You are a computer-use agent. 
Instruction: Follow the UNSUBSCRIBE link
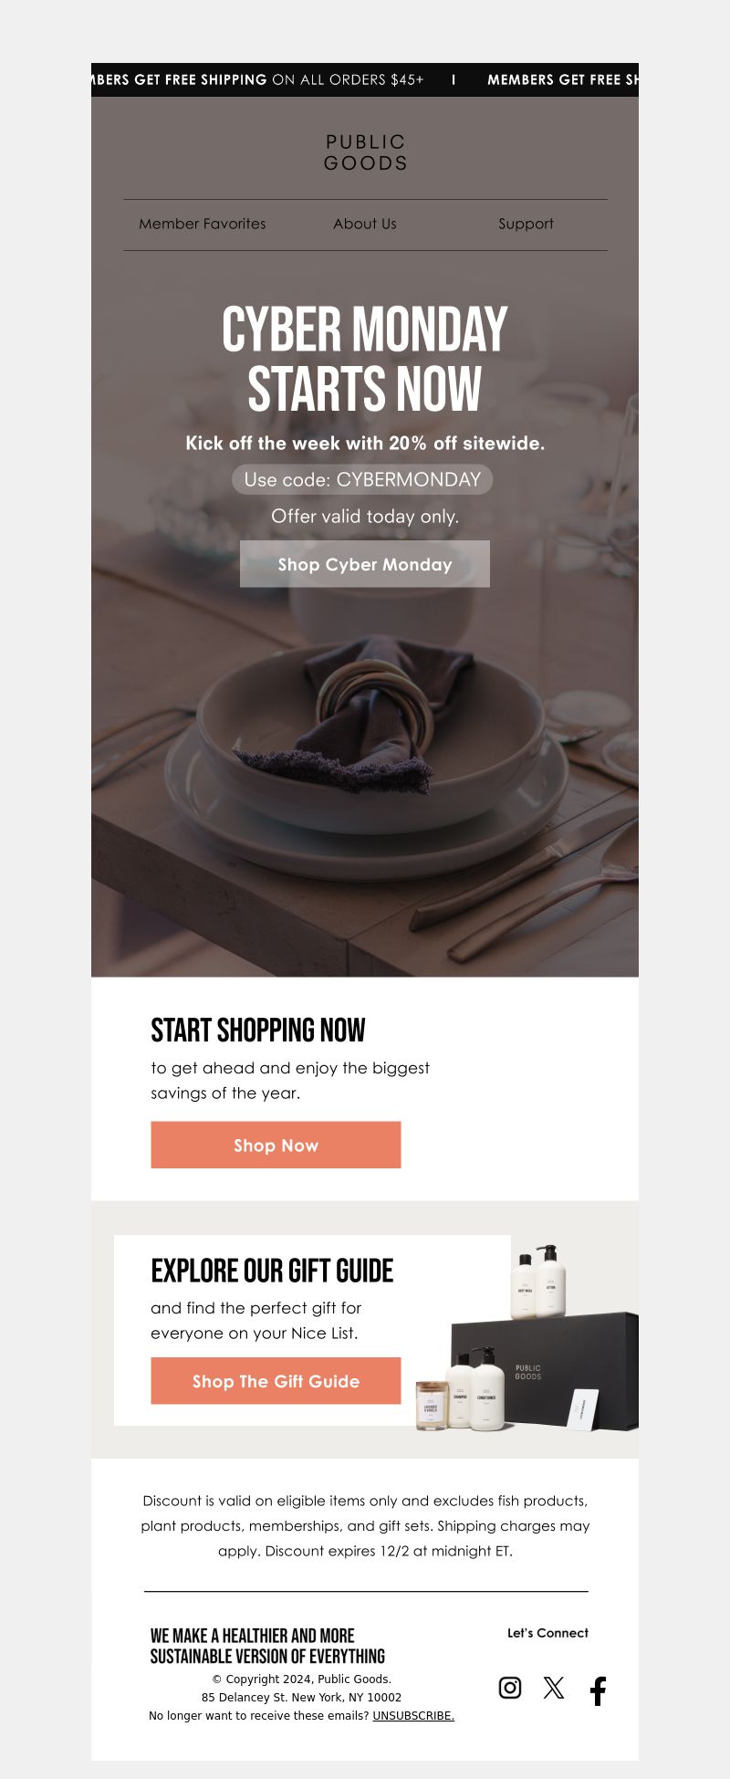click(x=413, y=1716)
